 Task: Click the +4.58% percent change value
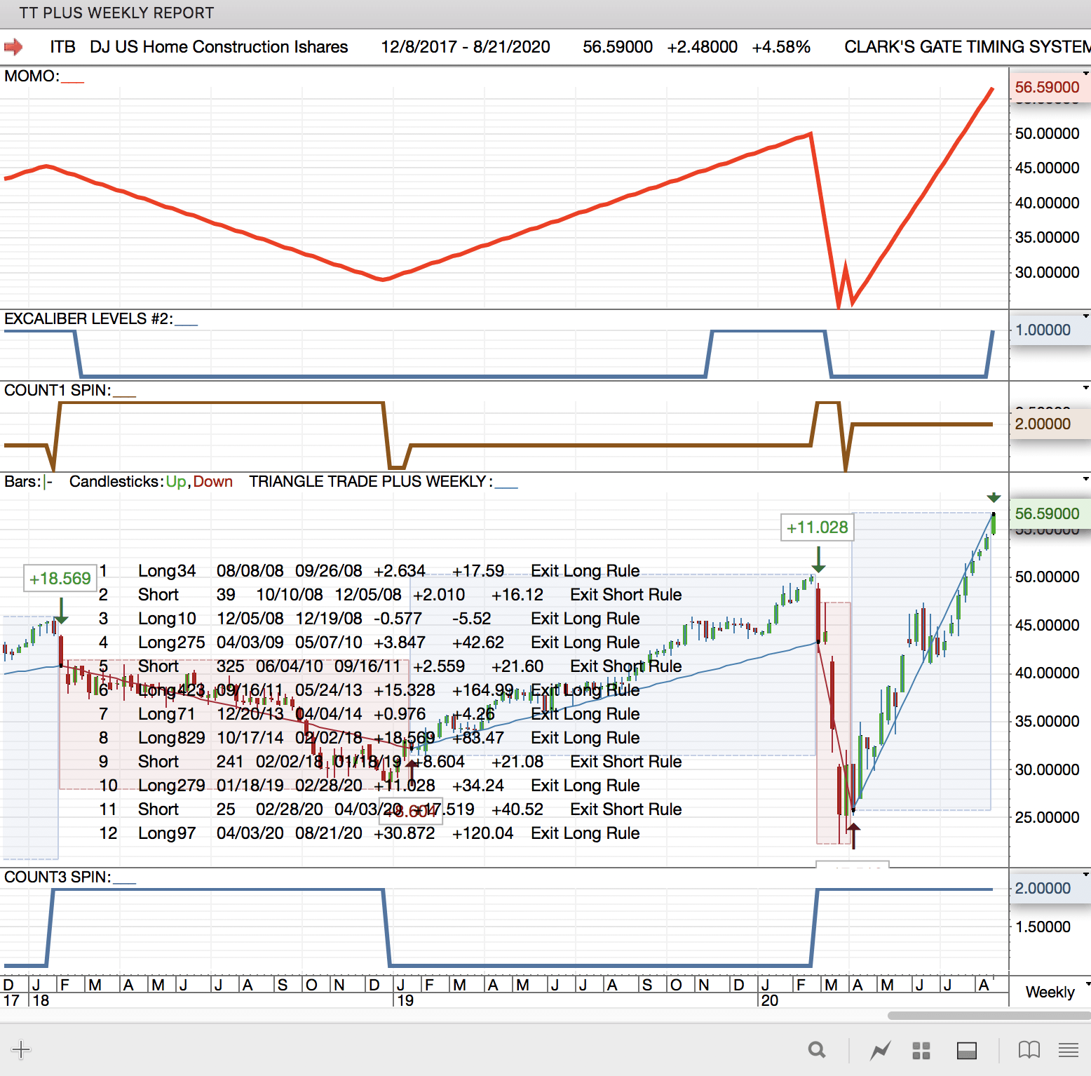(x=781, y=47)
